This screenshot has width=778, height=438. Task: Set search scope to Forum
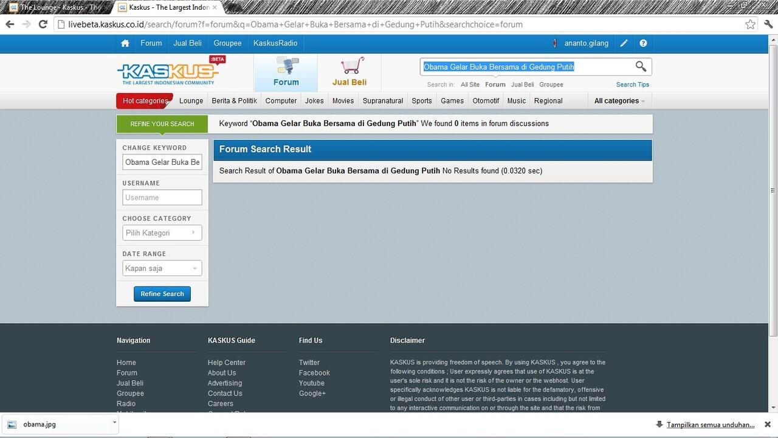click(x=495, y=85)
